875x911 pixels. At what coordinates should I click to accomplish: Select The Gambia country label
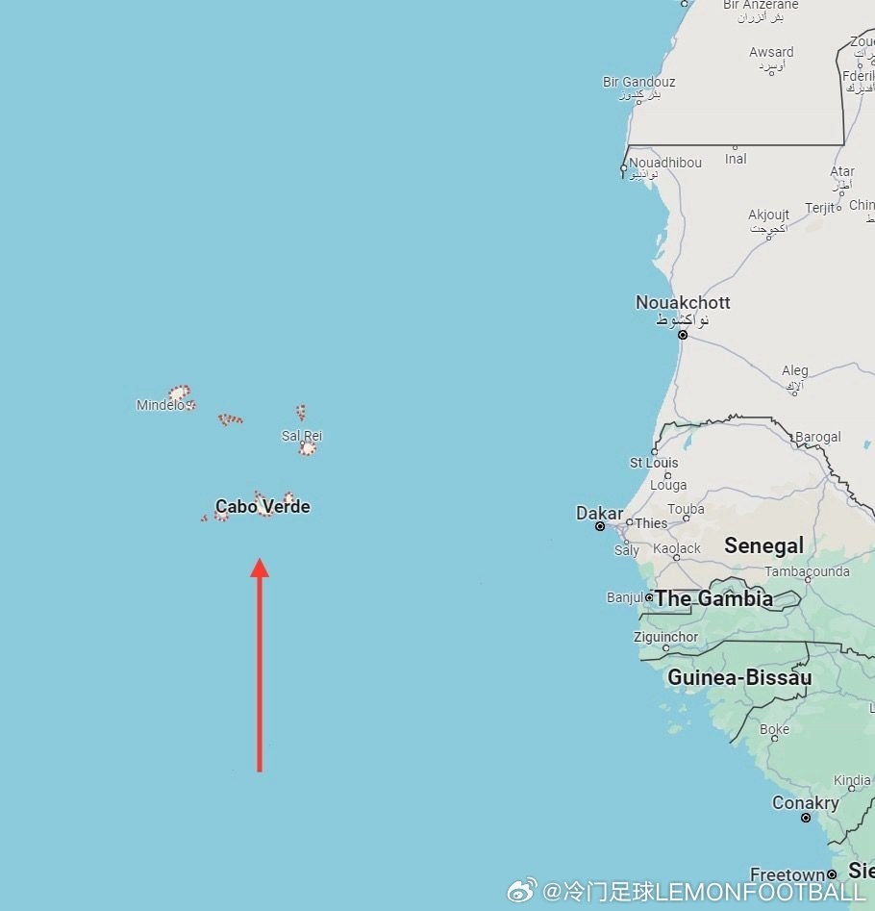point(714,598)
